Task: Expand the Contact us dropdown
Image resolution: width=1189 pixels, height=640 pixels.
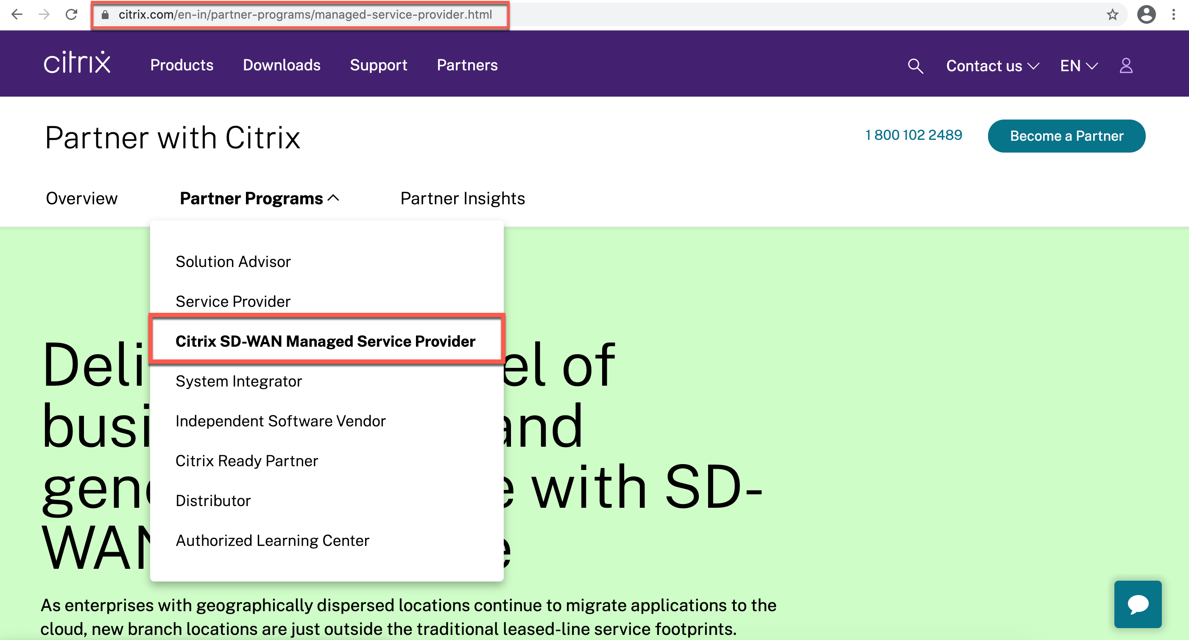Action: [x=992, y=66]
